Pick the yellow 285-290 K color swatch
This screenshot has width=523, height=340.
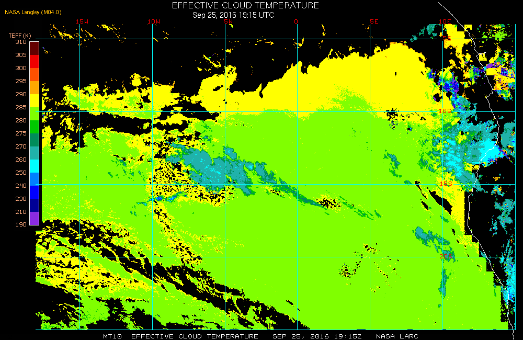pyautogui.click(x=35, y=100)
